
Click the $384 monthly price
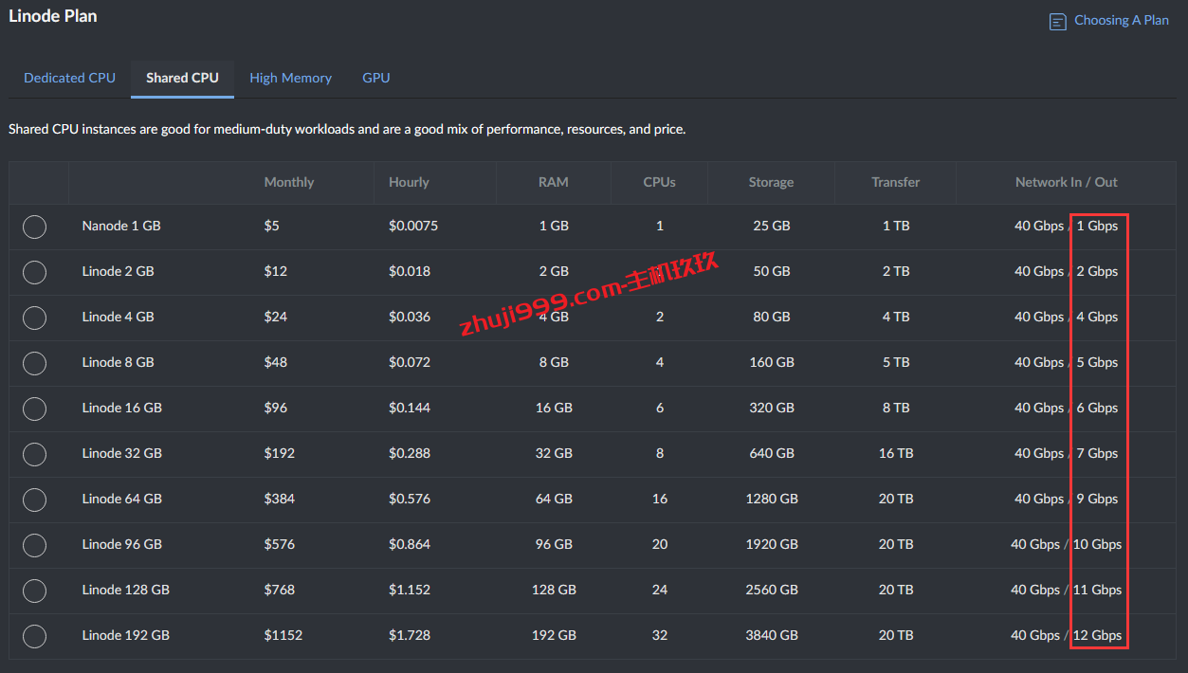click(280, 499)
